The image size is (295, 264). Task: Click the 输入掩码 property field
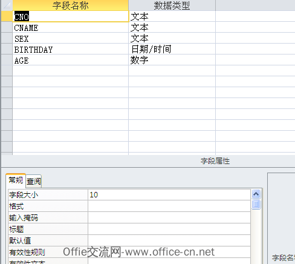(x=169, y=217)
